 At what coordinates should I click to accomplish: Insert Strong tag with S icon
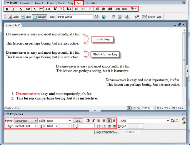pyautogui.click(x=21, y=9)
